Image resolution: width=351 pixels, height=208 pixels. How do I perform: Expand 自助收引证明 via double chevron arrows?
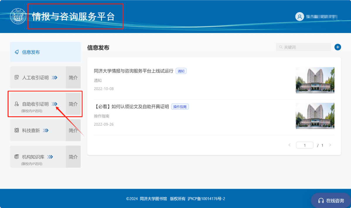(x=54, y=104)
